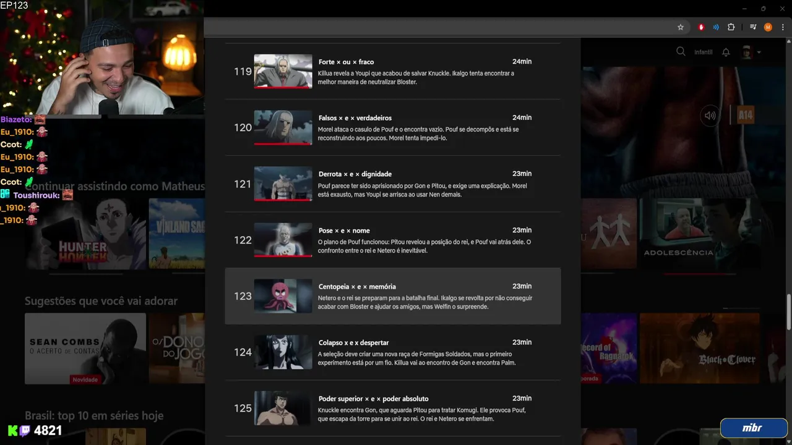Bookmark this page with the star icon
The width and height of the screenshot is (792, 445).
point(681,27)
